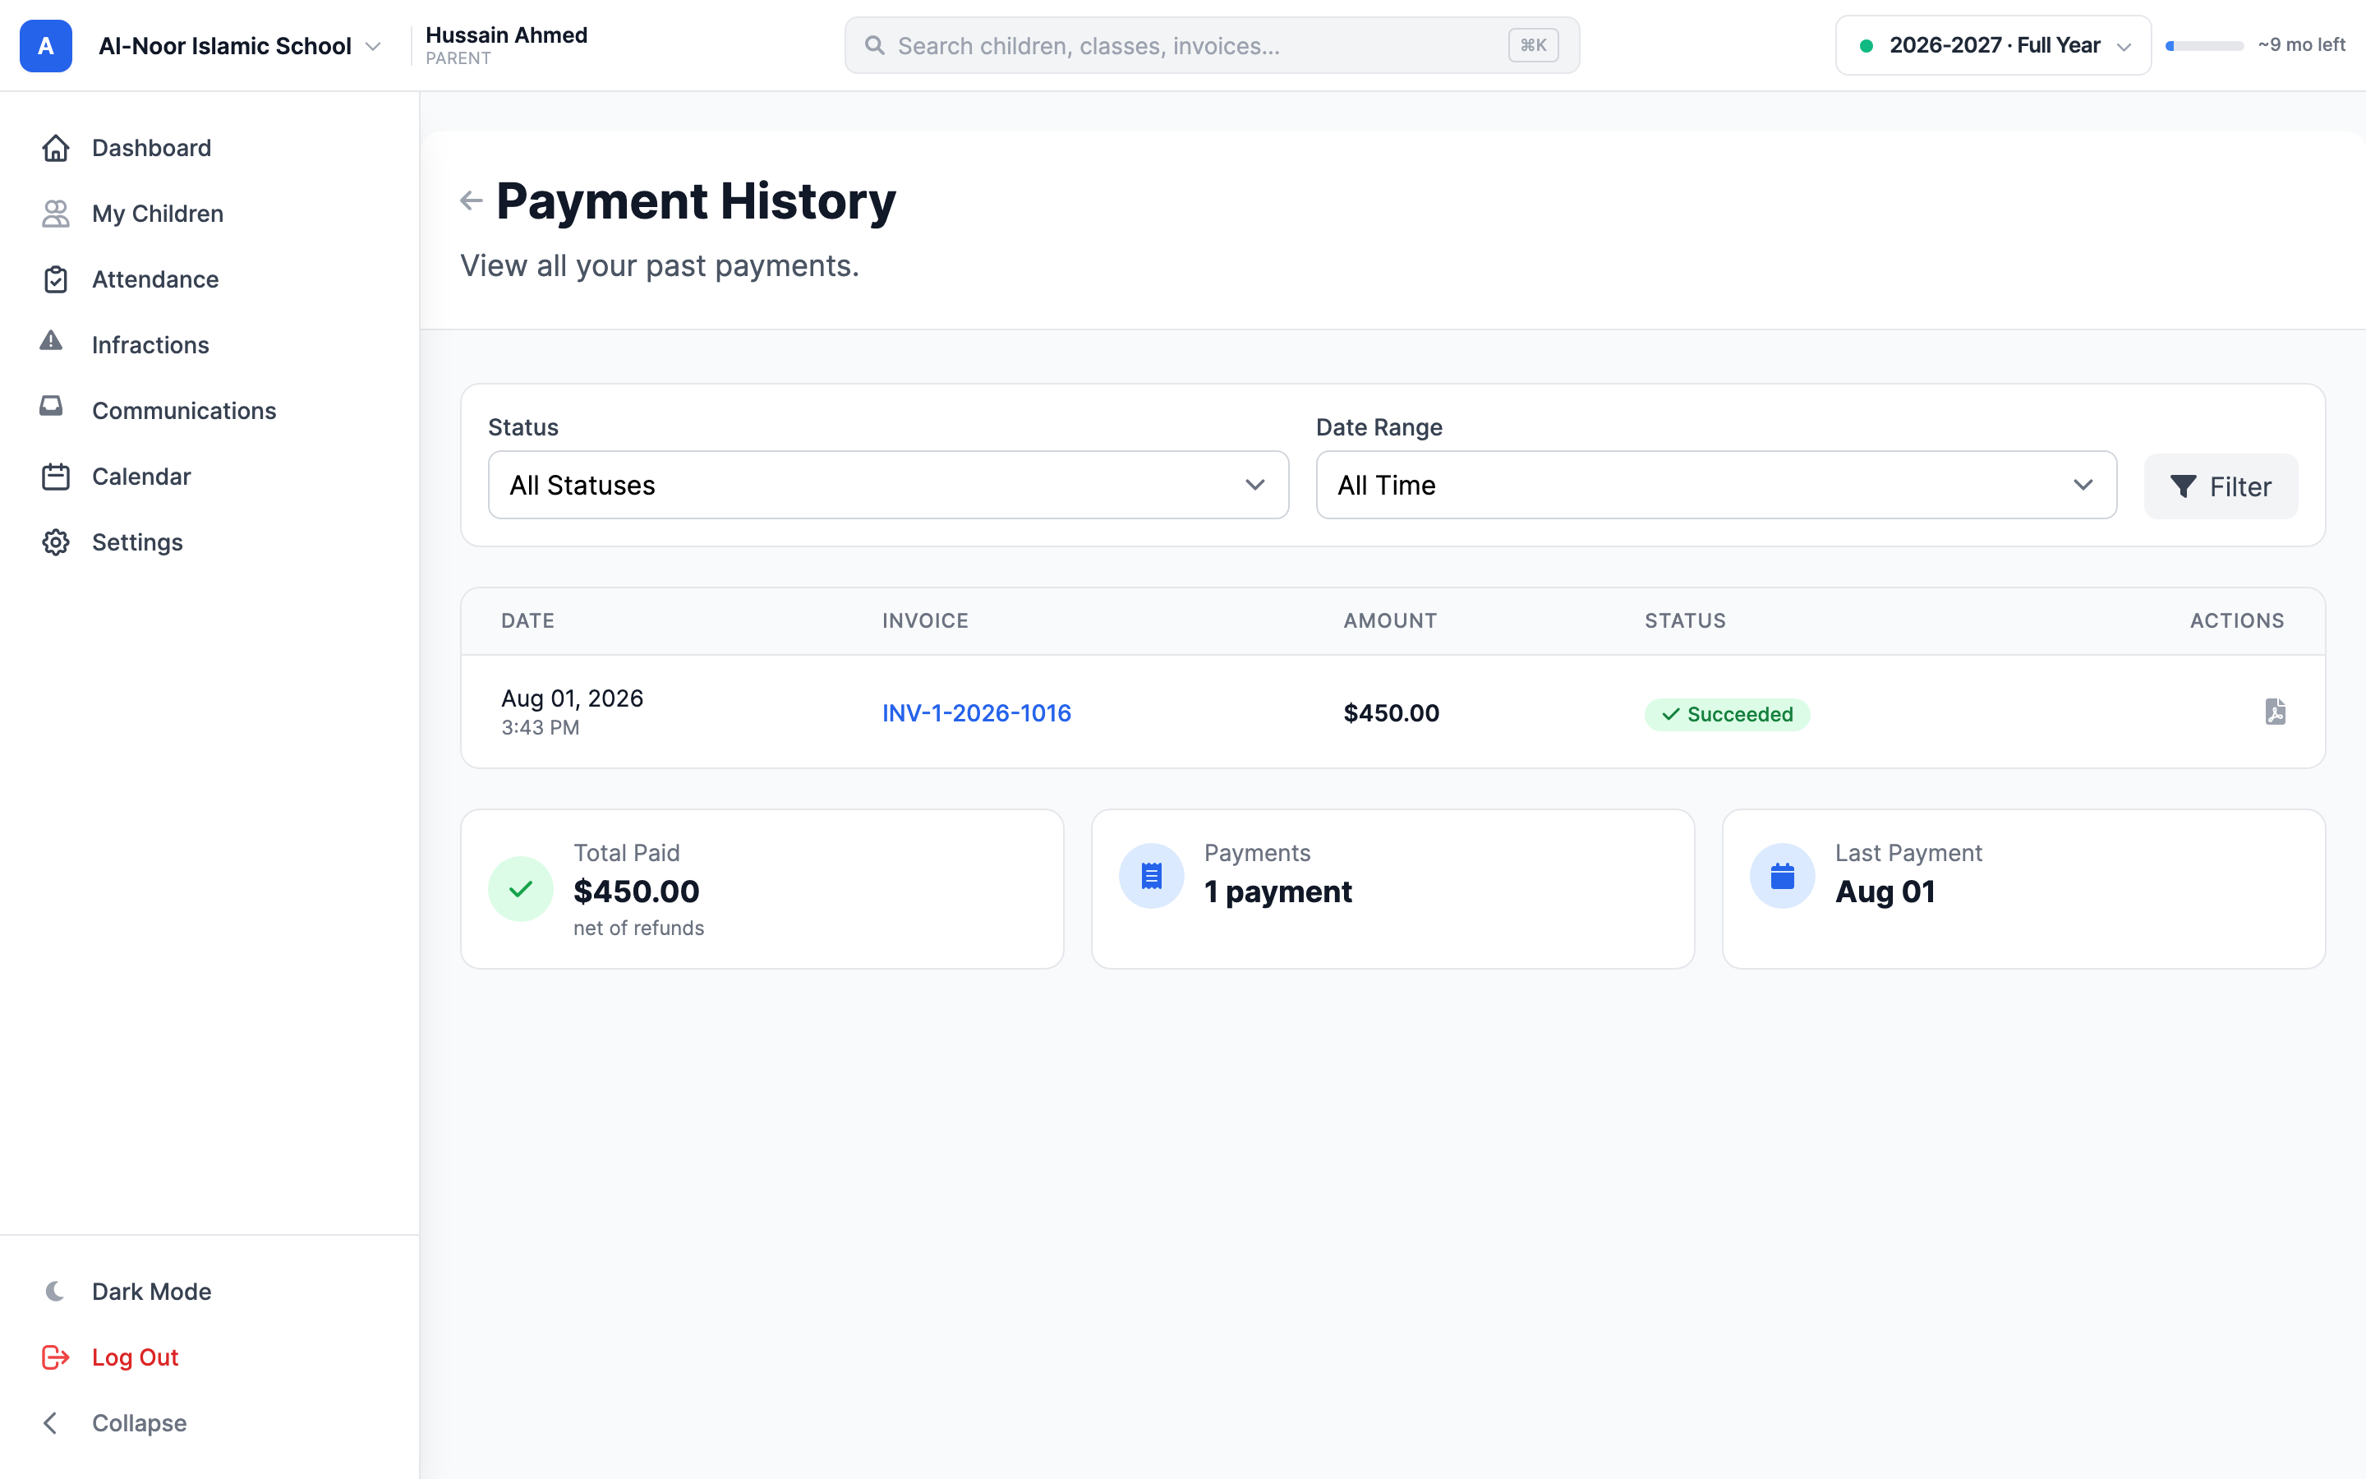Click the Hussain Ahmed user name

[506, 35]
